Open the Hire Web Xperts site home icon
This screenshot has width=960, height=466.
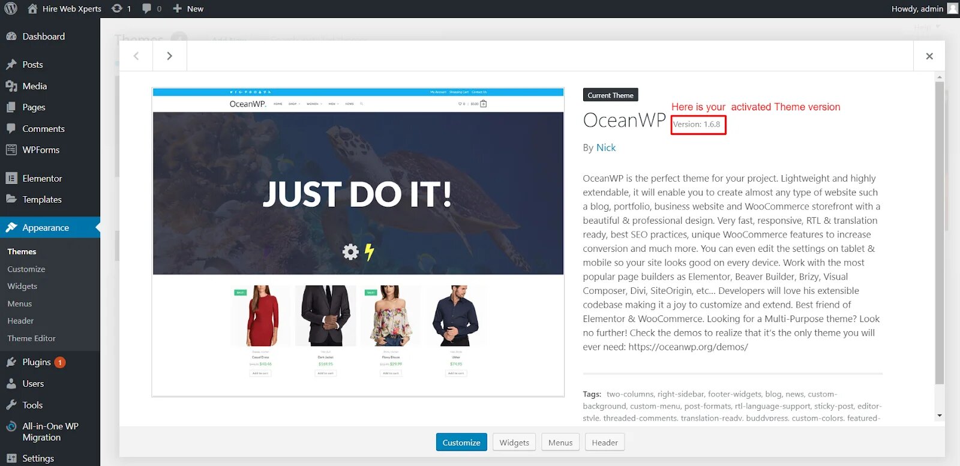[x=32, y=8]
